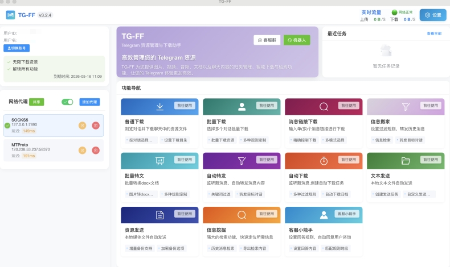Click the 匹配规则响应 tag
Screen dimensions: 450x267
336,248
